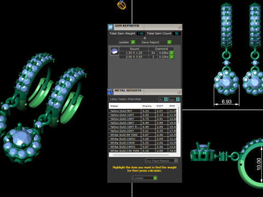Select the Yellow Gold:14KY row

(142, 119)
